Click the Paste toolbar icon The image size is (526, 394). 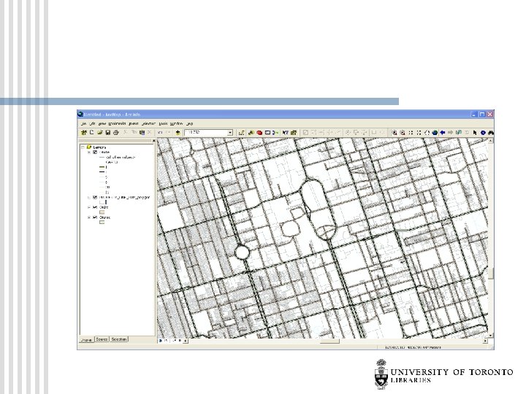142,133
